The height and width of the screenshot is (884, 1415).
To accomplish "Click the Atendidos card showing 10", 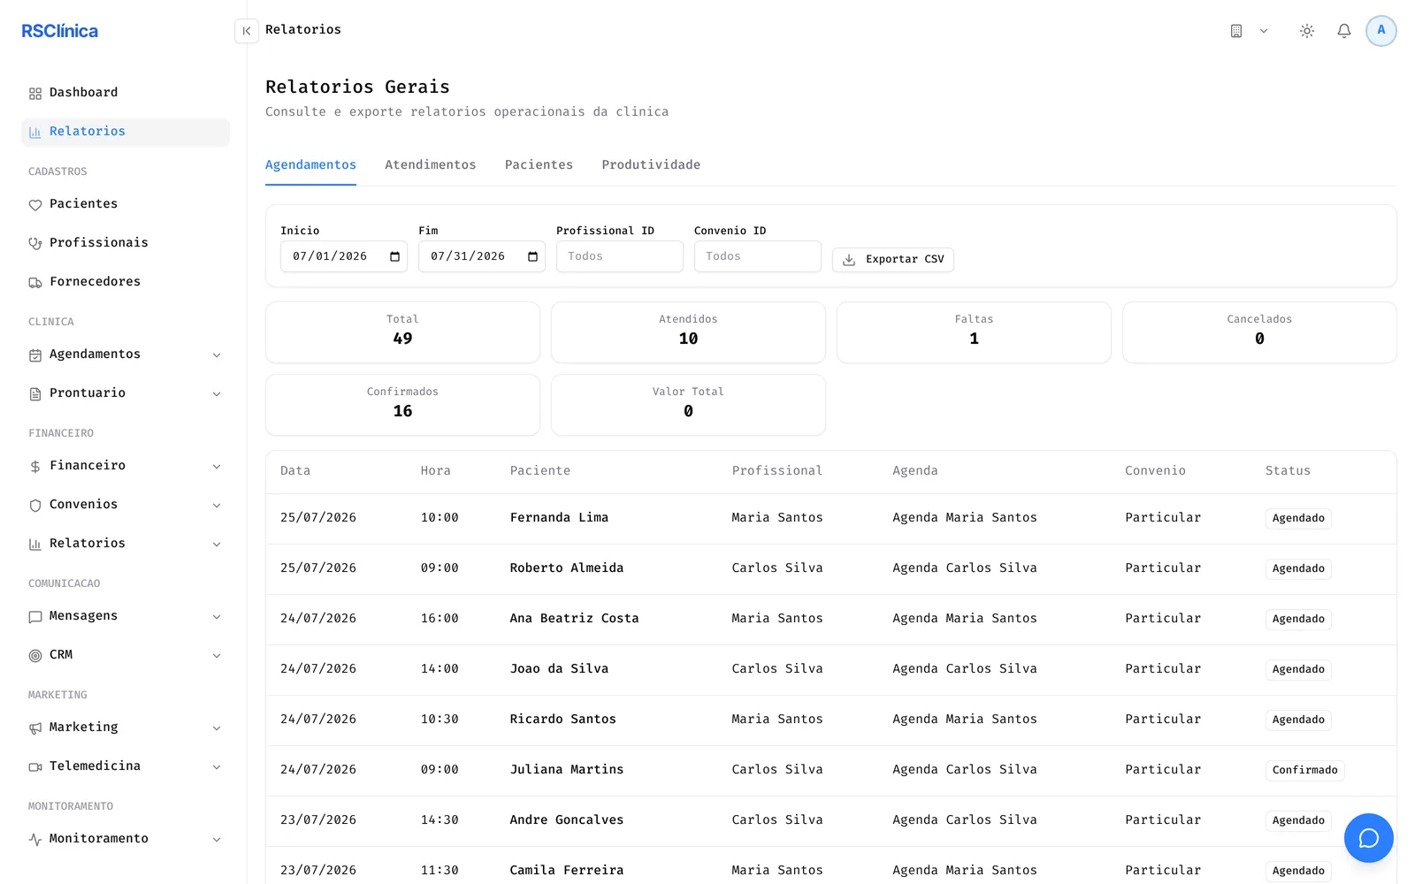I will coord(688,332).
